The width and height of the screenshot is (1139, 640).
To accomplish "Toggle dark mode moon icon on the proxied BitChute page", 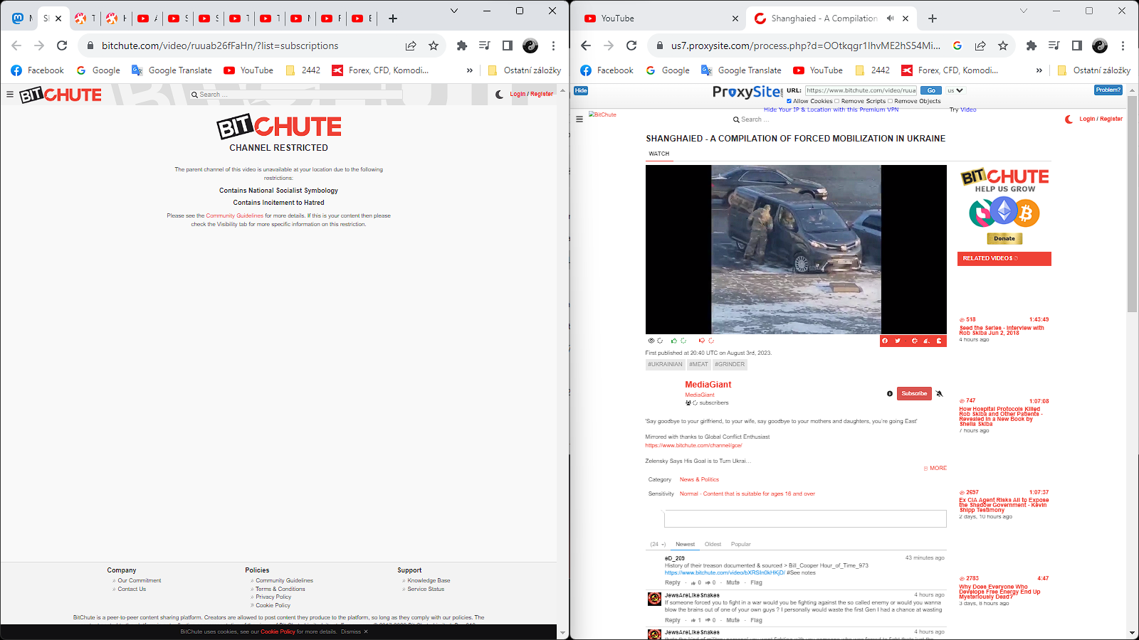I will click(x=1069, y=119).
